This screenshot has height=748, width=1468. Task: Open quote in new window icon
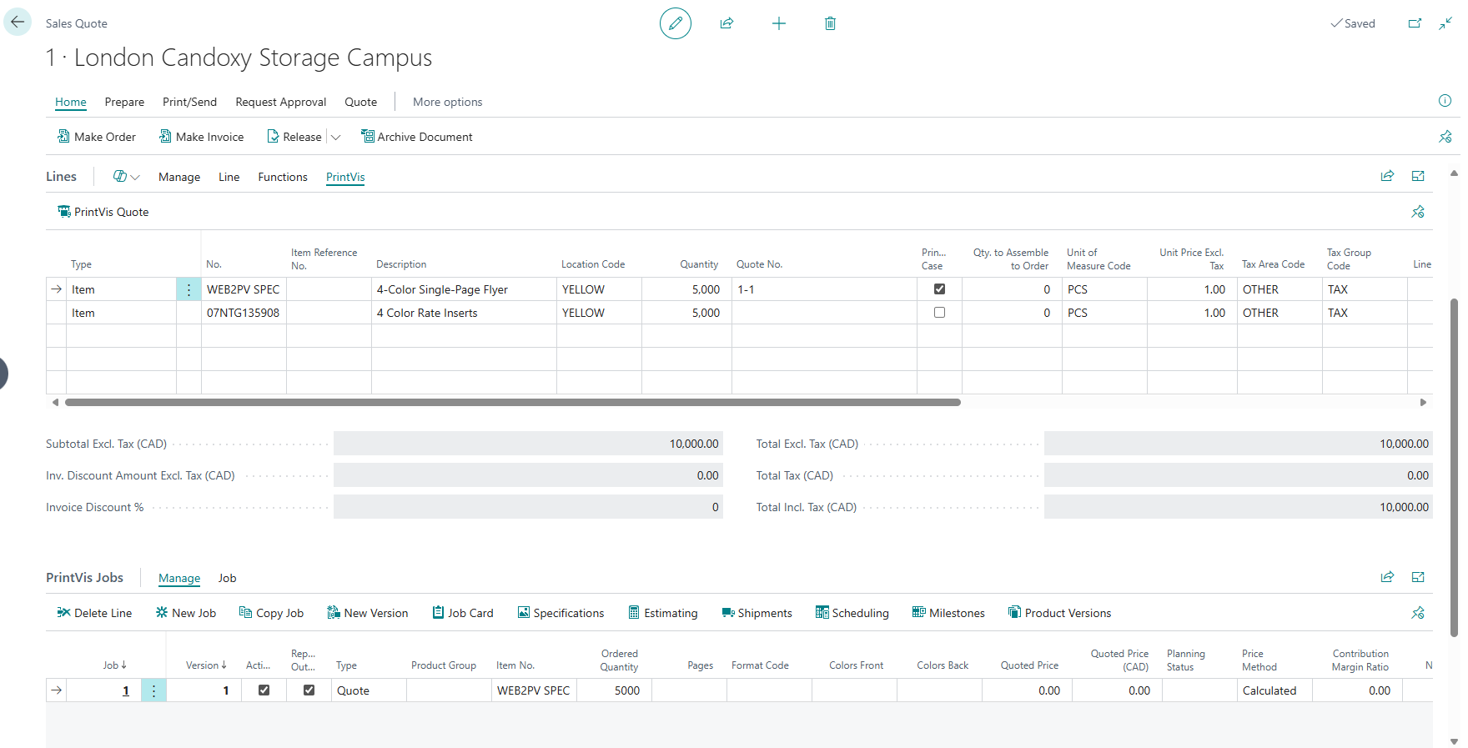[x=1415, y=23]
